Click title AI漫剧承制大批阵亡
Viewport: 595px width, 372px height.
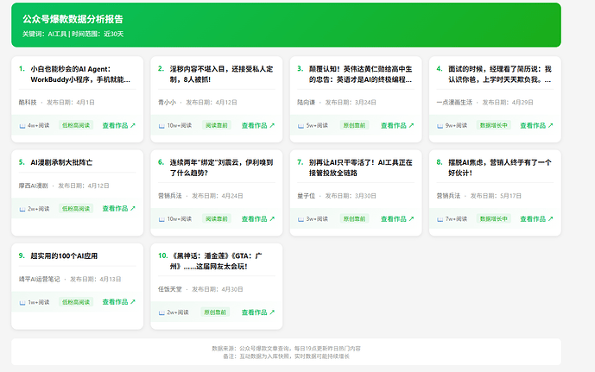[61, 162]
